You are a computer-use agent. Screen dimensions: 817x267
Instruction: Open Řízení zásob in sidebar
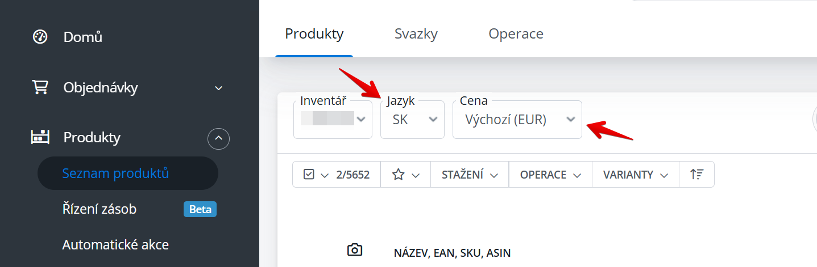99,209
